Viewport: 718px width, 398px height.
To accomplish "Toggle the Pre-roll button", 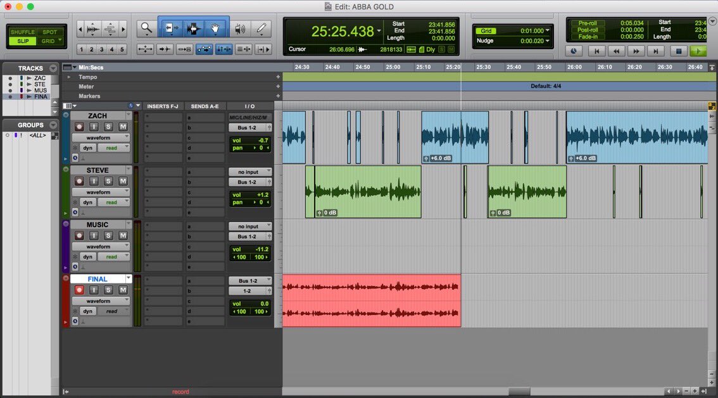I will (x=588, y=23).
